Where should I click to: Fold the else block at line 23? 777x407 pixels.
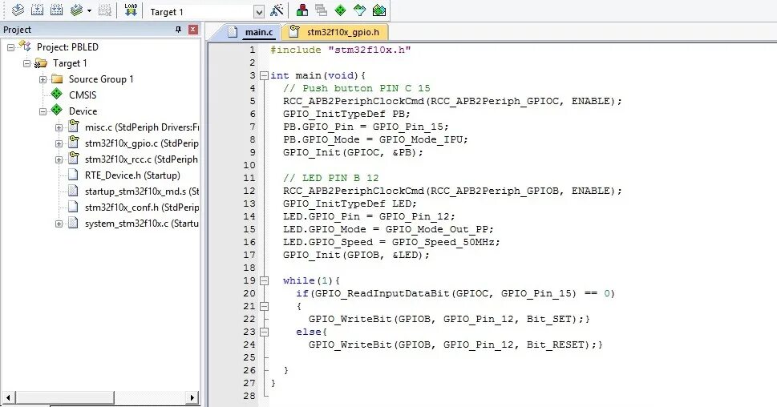click(x=265, y=332)
